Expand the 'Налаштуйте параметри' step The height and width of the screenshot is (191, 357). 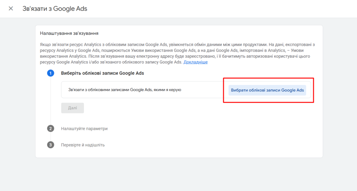(x=84, y=128)
